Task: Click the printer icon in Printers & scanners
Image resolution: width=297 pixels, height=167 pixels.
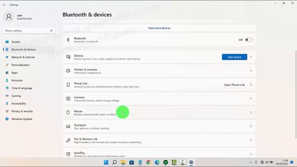Action: coord(68,71)
